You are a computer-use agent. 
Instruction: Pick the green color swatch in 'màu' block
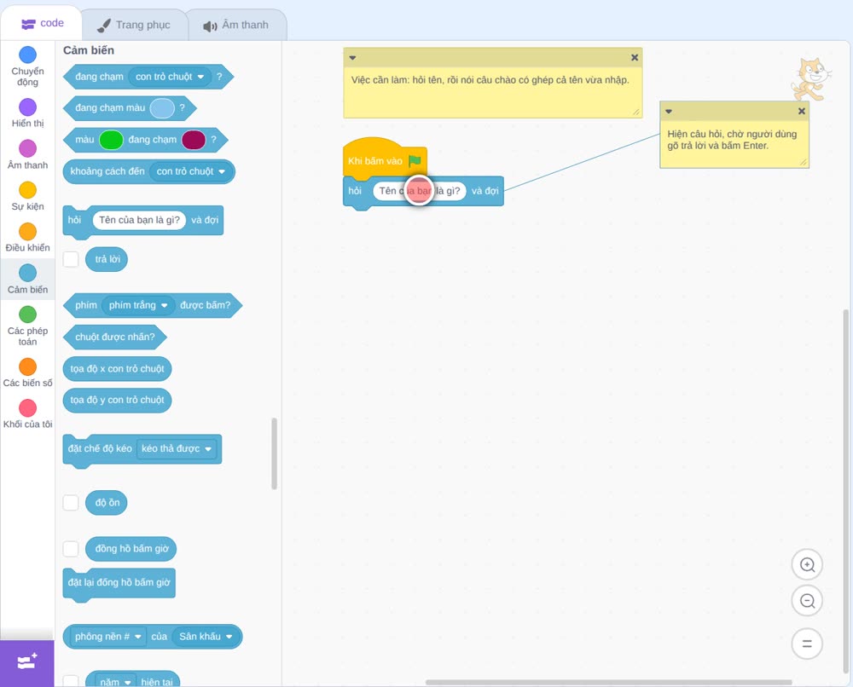point(112,140)
